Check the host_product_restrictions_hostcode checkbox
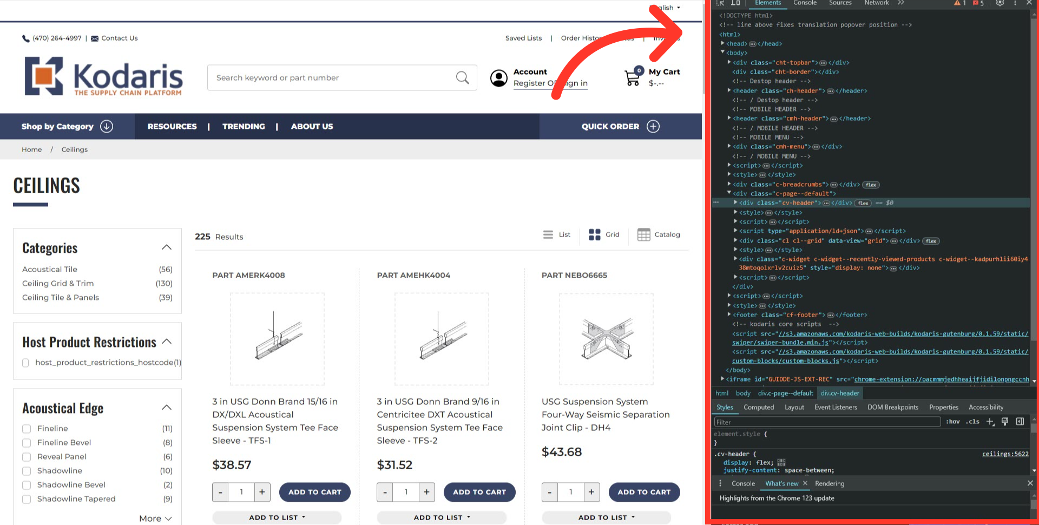Image resolution: width=1039 pixels, height=525 pixels. (x=25, y=363)
